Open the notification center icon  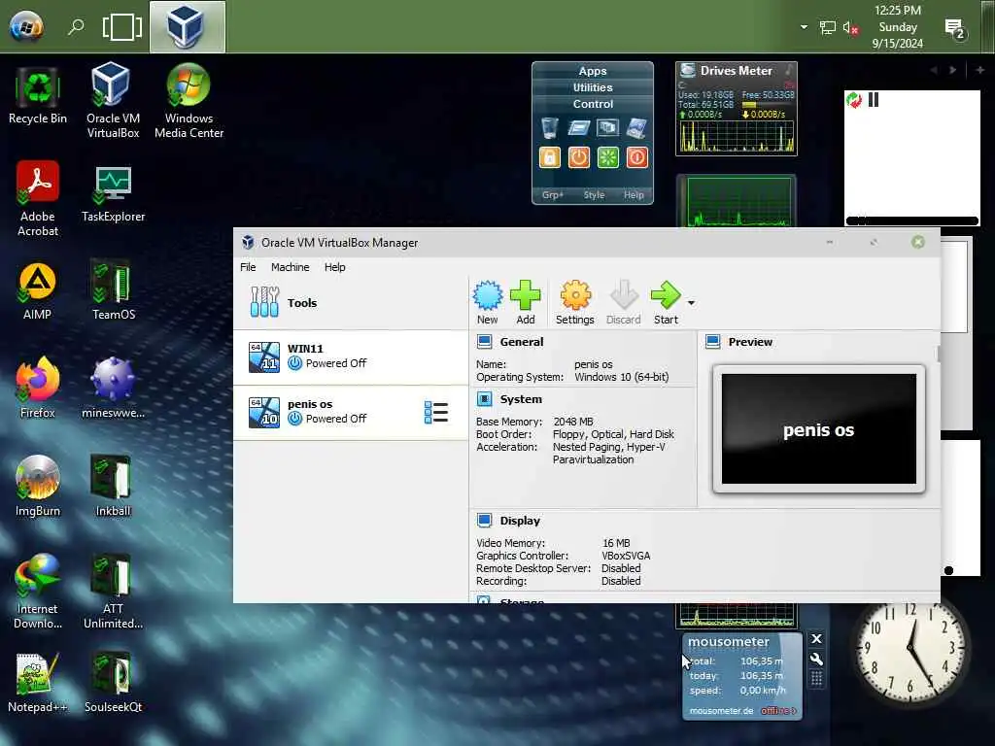coord(954,28)
